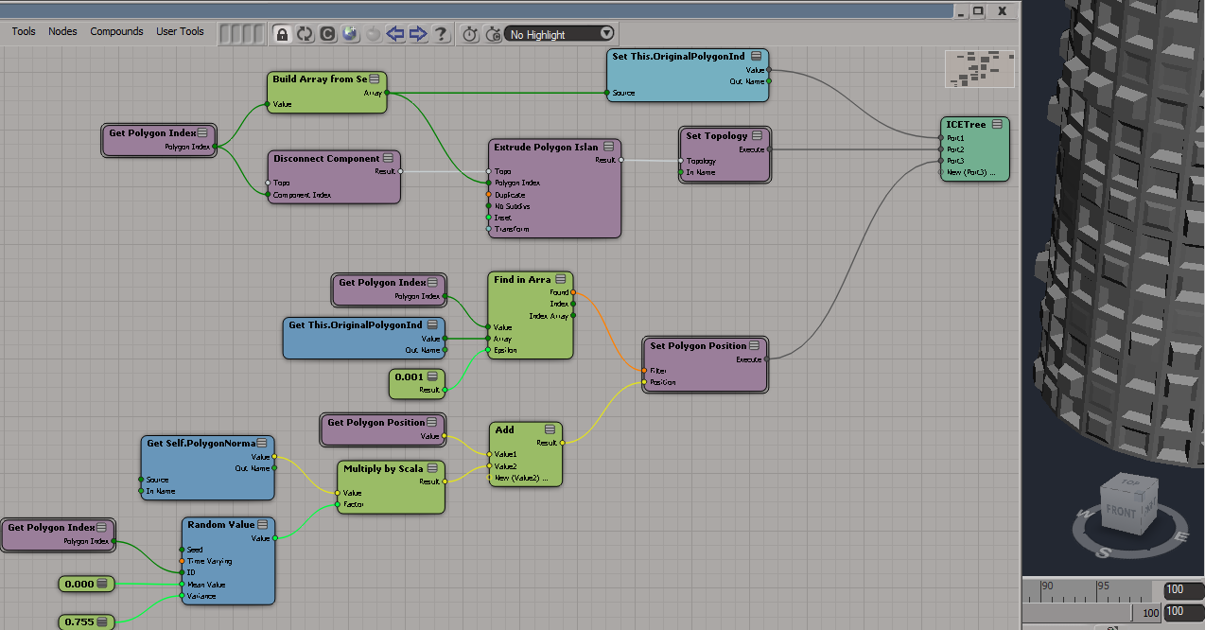1205x630 pixels.
Task: Click the FRONT face of the view cube
Action: pyautogui.click(x=1121, y=512)
